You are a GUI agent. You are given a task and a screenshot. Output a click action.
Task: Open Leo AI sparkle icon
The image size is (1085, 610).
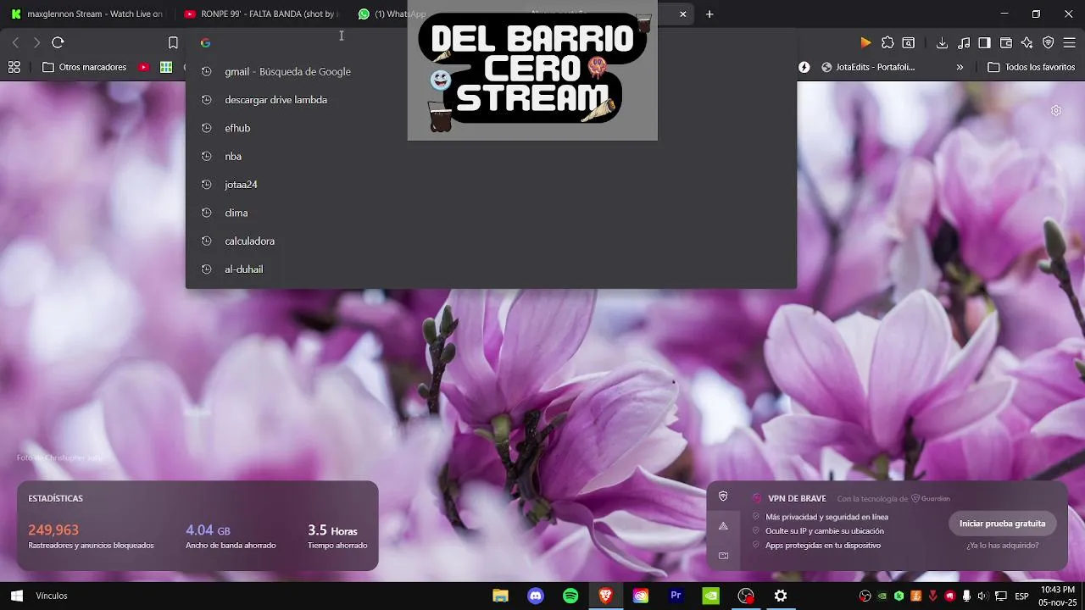point(1027,42)
